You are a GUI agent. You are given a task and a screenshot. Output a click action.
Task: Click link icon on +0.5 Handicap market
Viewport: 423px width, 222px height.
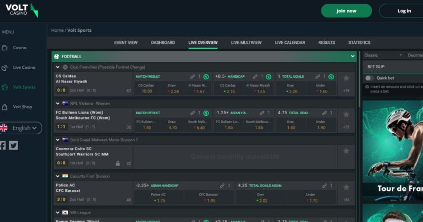255,77
